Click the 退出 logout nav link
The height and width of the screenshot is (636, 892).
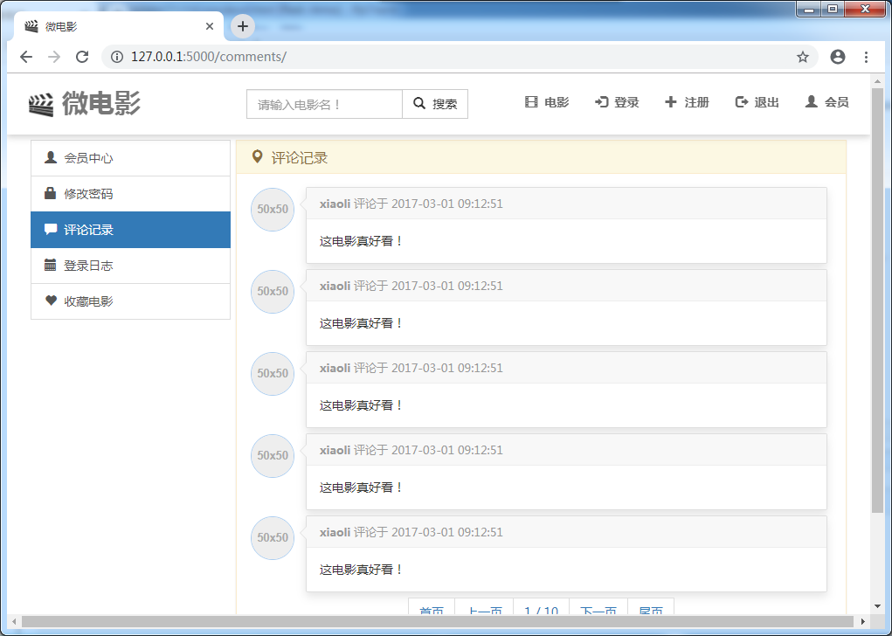pyautogui.click(x=757, y=102)
